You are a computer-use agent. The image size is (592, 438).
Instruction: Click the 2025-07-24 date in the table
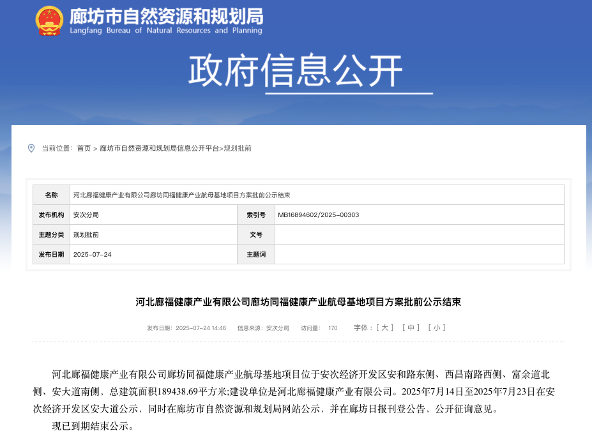93,254
